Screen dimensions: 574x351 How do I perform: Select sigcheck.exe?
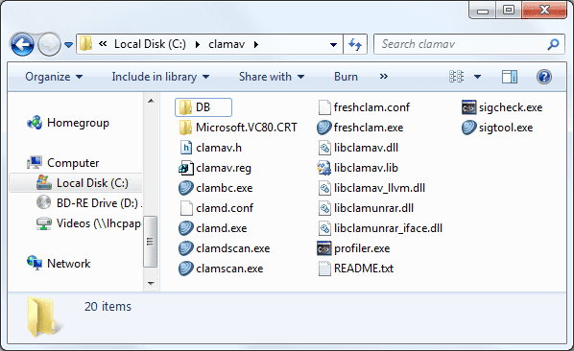502,107
